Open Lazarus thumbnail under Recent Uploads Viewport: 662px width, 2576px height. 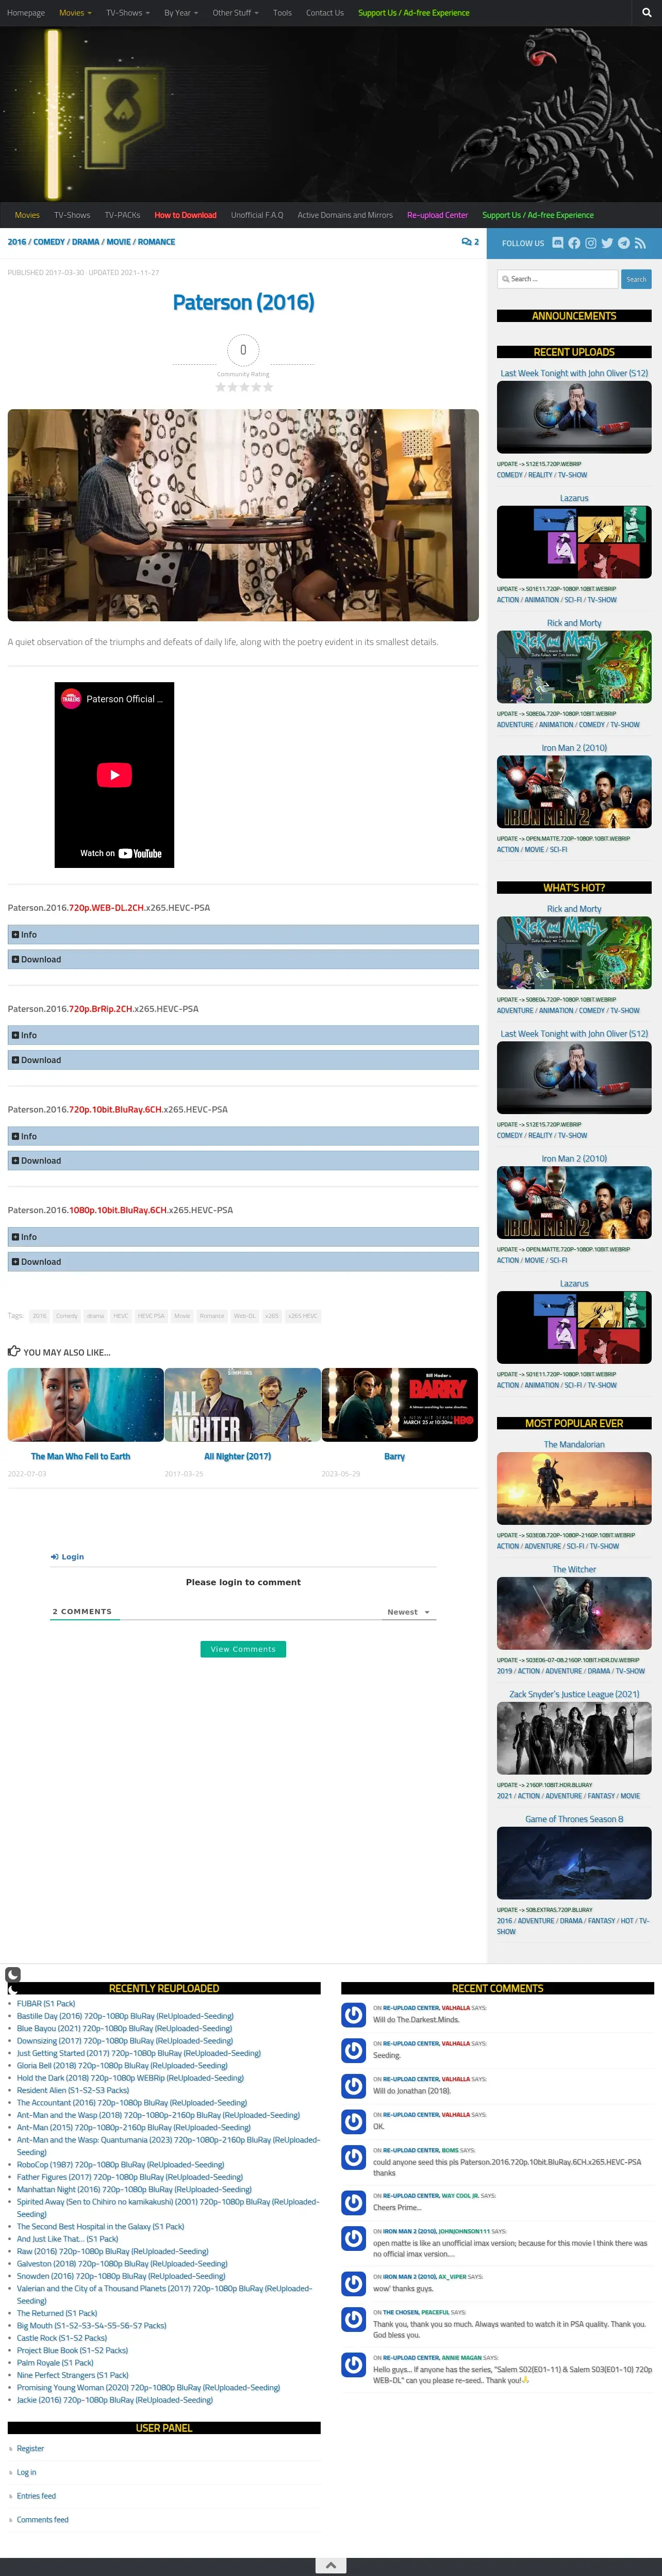(x=574, y=542)
